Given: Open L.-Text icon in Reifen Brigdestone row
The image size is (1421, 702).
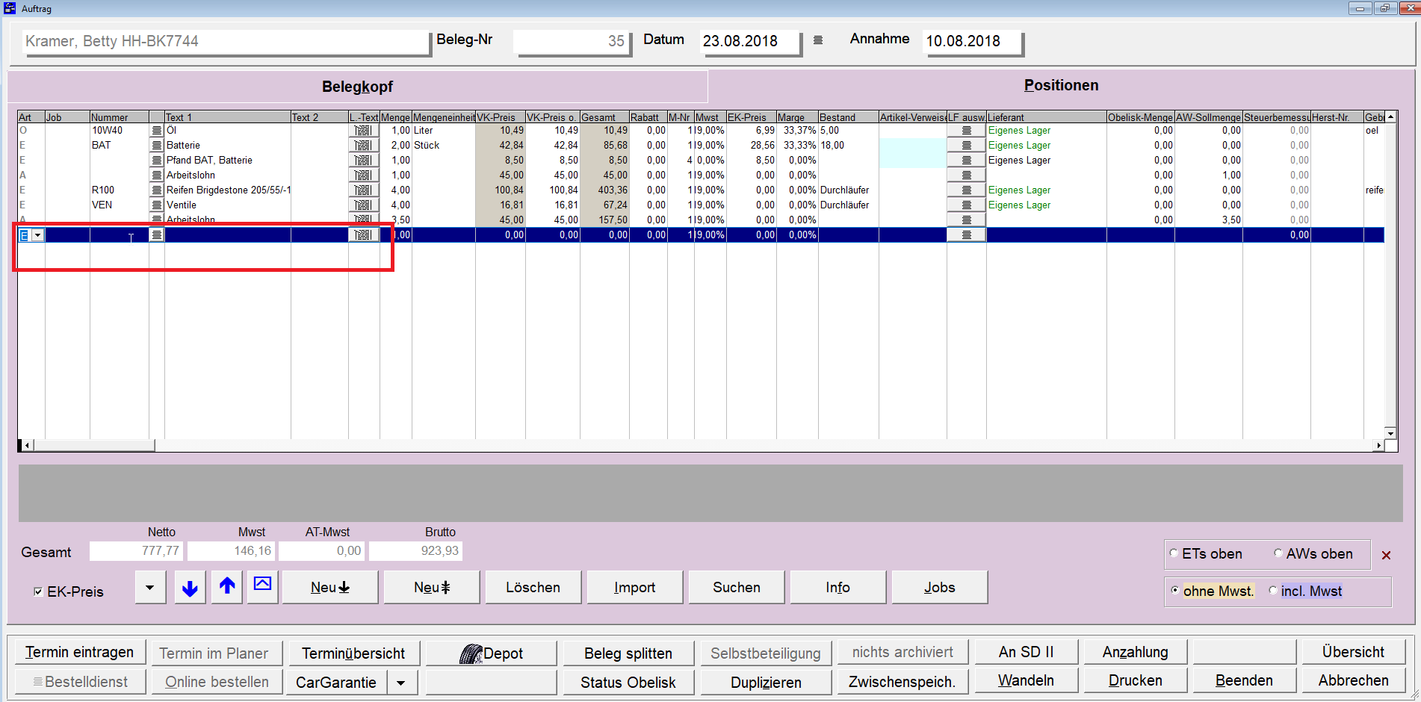Looking at the screenshot, I should click(364, 190).
